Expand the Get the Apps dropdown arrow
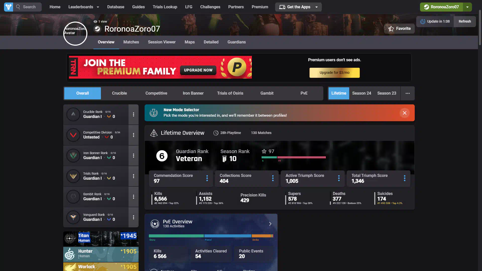 click(x=317, y=7)
